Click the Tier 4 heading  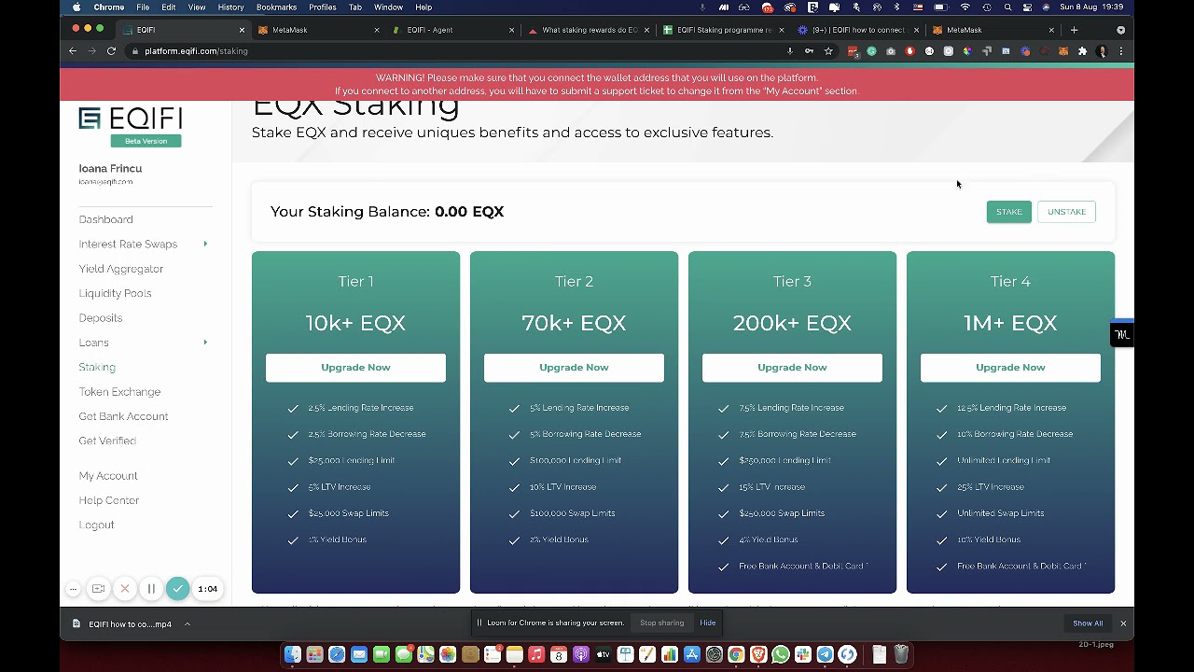click(1010, 282)
